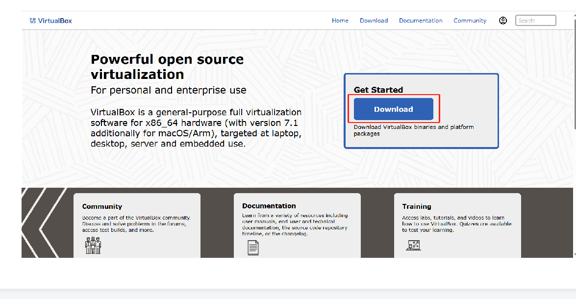Click 'Become a part of the VirtualBox community' text

coord(137,224)
